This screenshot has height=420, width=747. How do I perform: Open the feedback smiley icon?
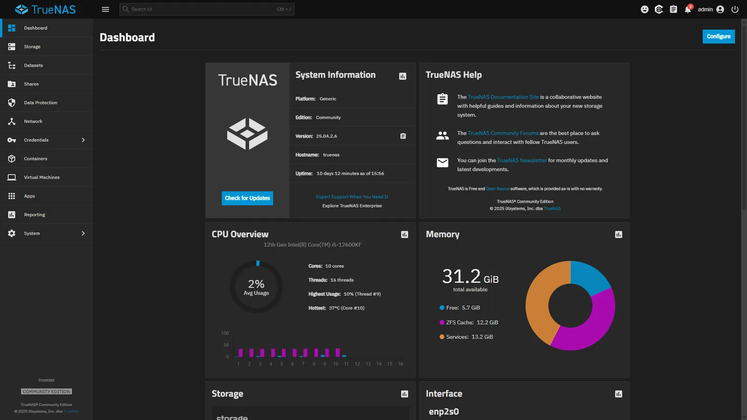tap(645, 9)
